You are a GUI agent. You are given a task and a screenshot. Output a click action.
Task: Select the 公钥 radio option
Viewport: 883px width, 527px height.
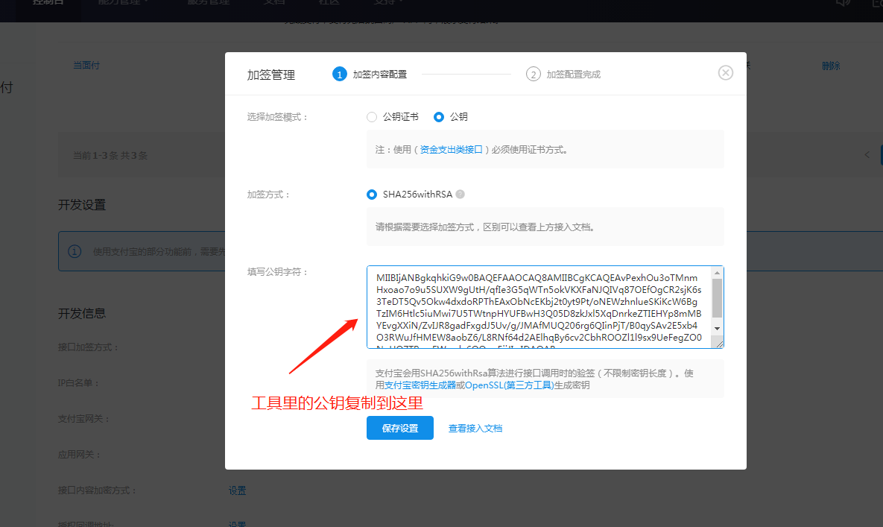click(439, 117)
